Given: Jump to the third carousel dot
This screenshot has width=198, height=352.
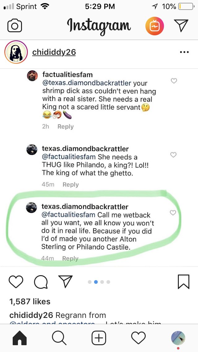Looking at the screenshot, I should pyautogui.click(x=102, y=282).
